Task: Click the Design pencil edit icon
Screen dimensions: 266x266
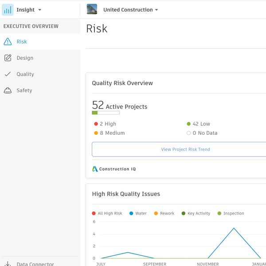Action: click(x=8, y=58)
